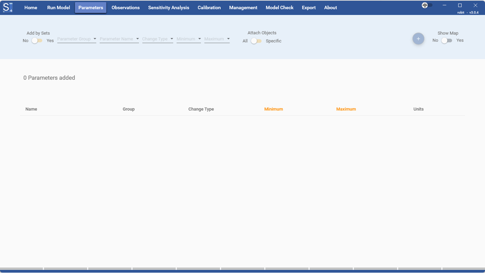Open the Model Check tab
485x273 pixels.
coord(280,8)
